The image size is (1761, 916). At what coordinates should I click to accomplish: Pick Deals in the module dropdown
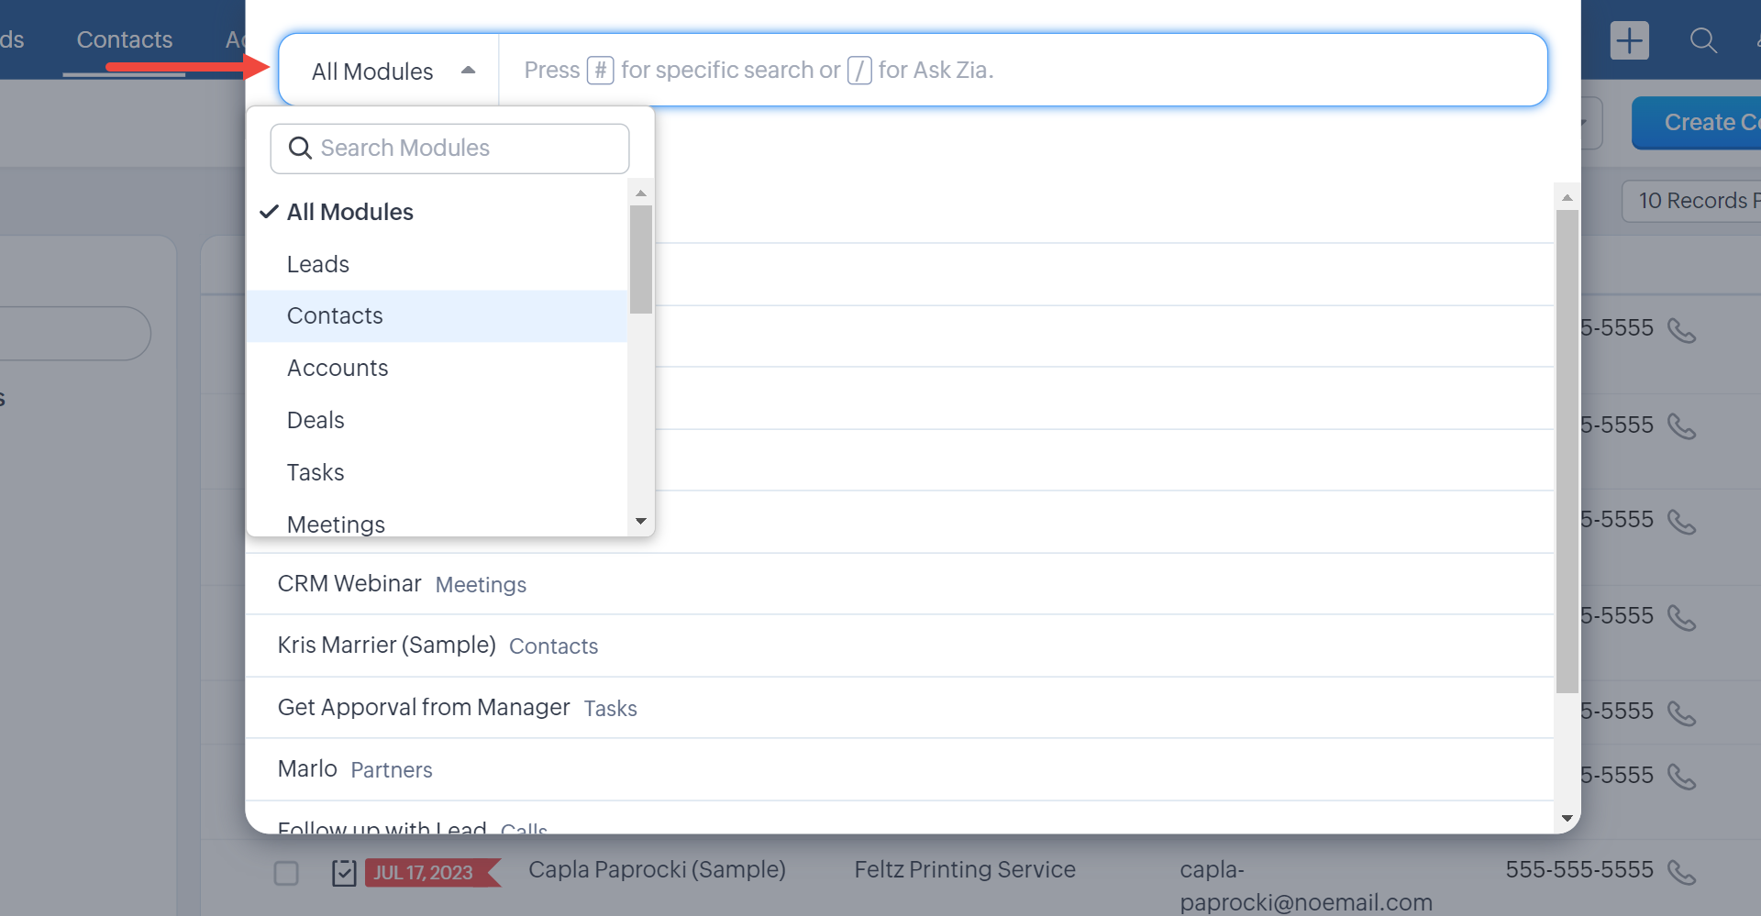click(x=316, y=420)
